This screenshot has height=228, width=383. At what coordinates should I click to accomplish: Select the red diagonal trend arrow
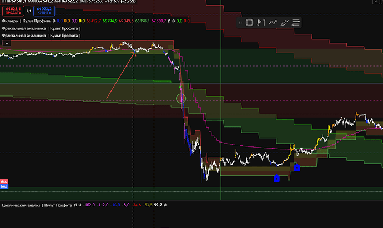(x=120, y=76)
